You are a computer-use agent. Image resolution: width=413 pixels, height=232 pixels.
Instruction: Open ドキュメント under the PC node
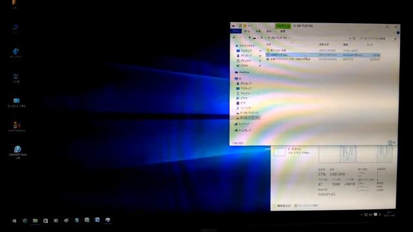click(x=243, y=93)
